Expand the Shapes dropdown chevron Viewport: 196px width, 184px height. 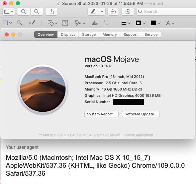click(x=56, y=23)
